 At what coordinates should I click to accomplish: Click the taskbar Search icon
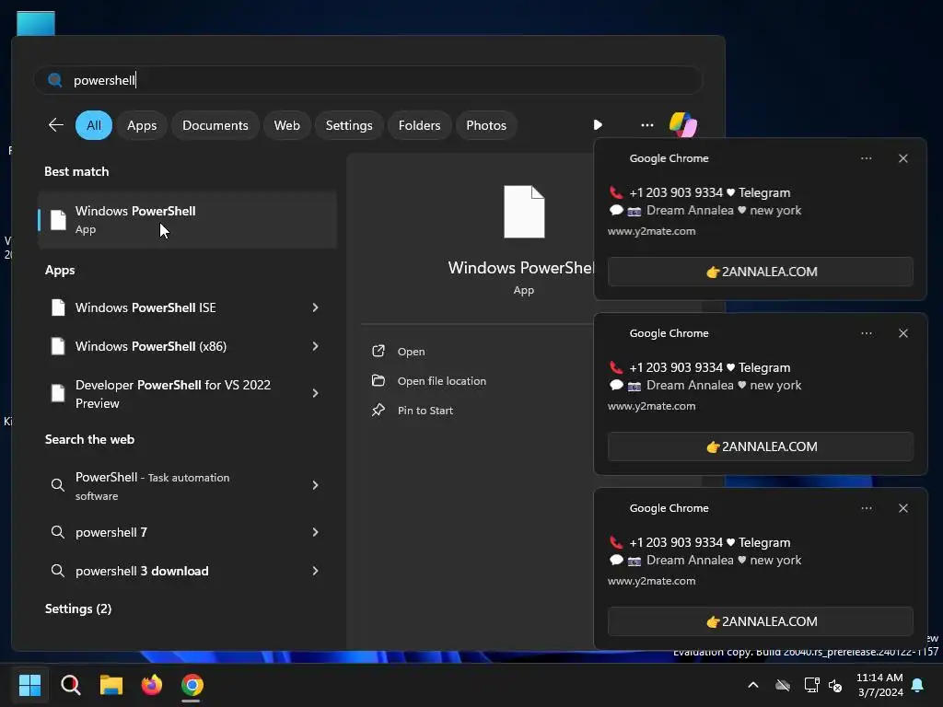(x=70, y=685)
